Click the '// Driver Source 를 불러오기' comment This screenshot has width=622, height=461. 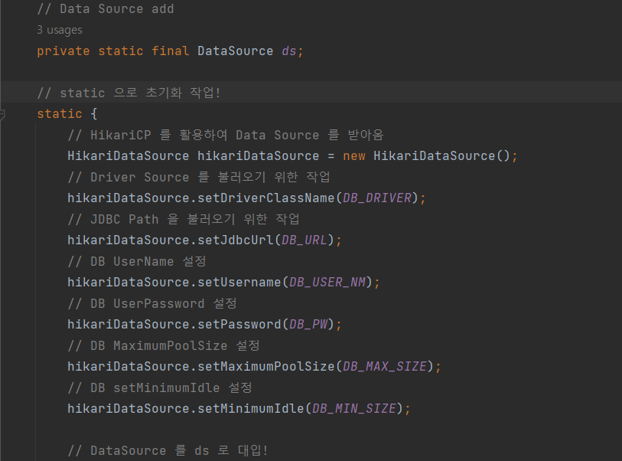pos(199,177)
